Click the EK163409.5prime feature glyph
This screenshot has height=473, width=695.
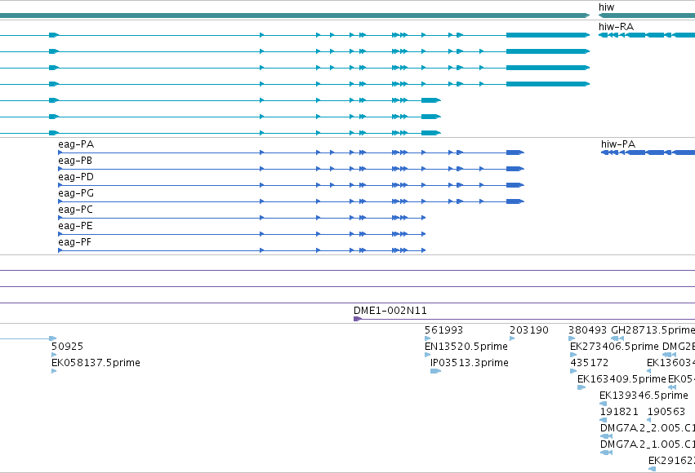pos(581,387)
